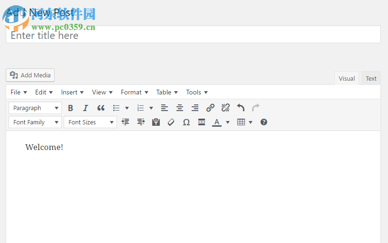Open the Format menu
The image size is (388, 243).
[x=135, y=93]
